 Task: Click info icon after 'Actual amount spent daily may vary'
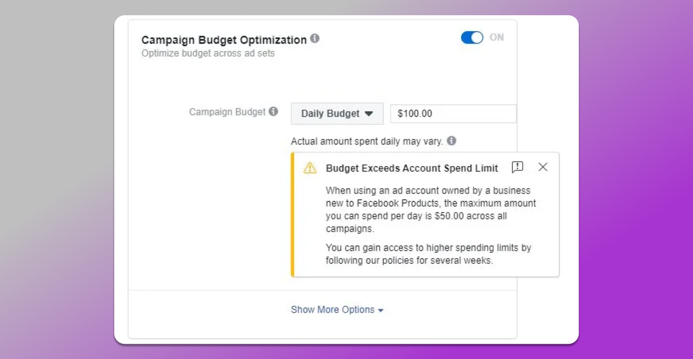[x=452, y=141]
